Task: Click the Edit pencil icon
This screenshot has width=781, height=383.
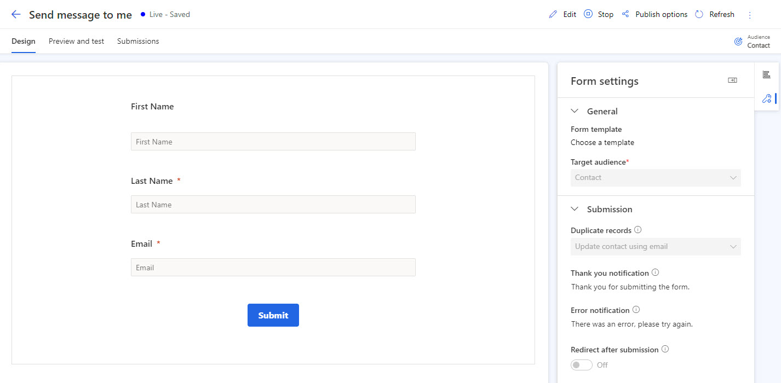Action: tap(553, 14)
